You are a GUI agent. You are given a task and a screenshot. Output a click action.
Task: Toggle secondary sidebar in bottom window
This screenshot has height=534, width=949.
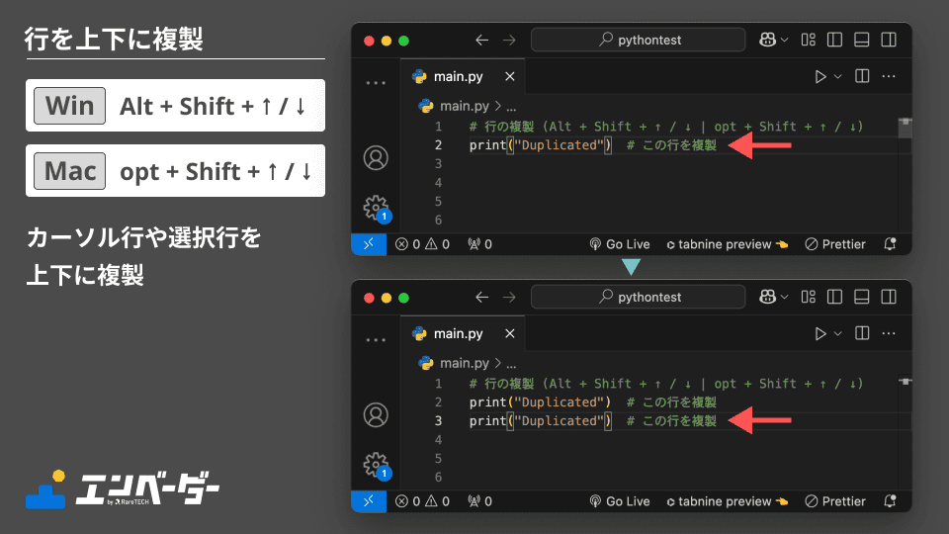pyautogui.click(x=889, y=298)
